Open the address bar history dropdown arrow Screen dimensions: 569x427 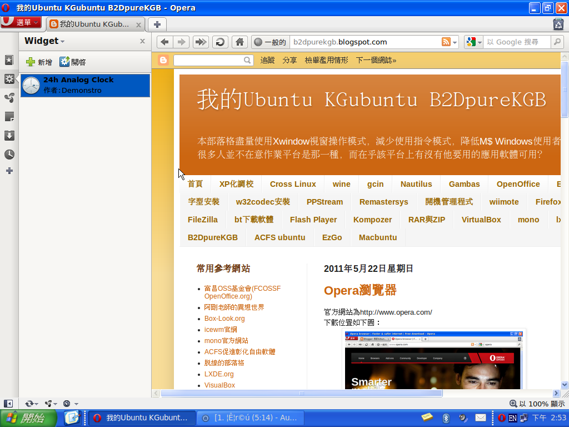point(455,42)
